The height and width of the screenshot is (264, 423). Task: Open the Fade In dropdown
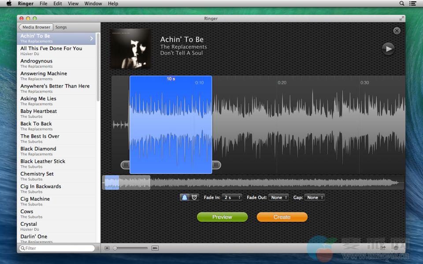[x=232, y=198]
